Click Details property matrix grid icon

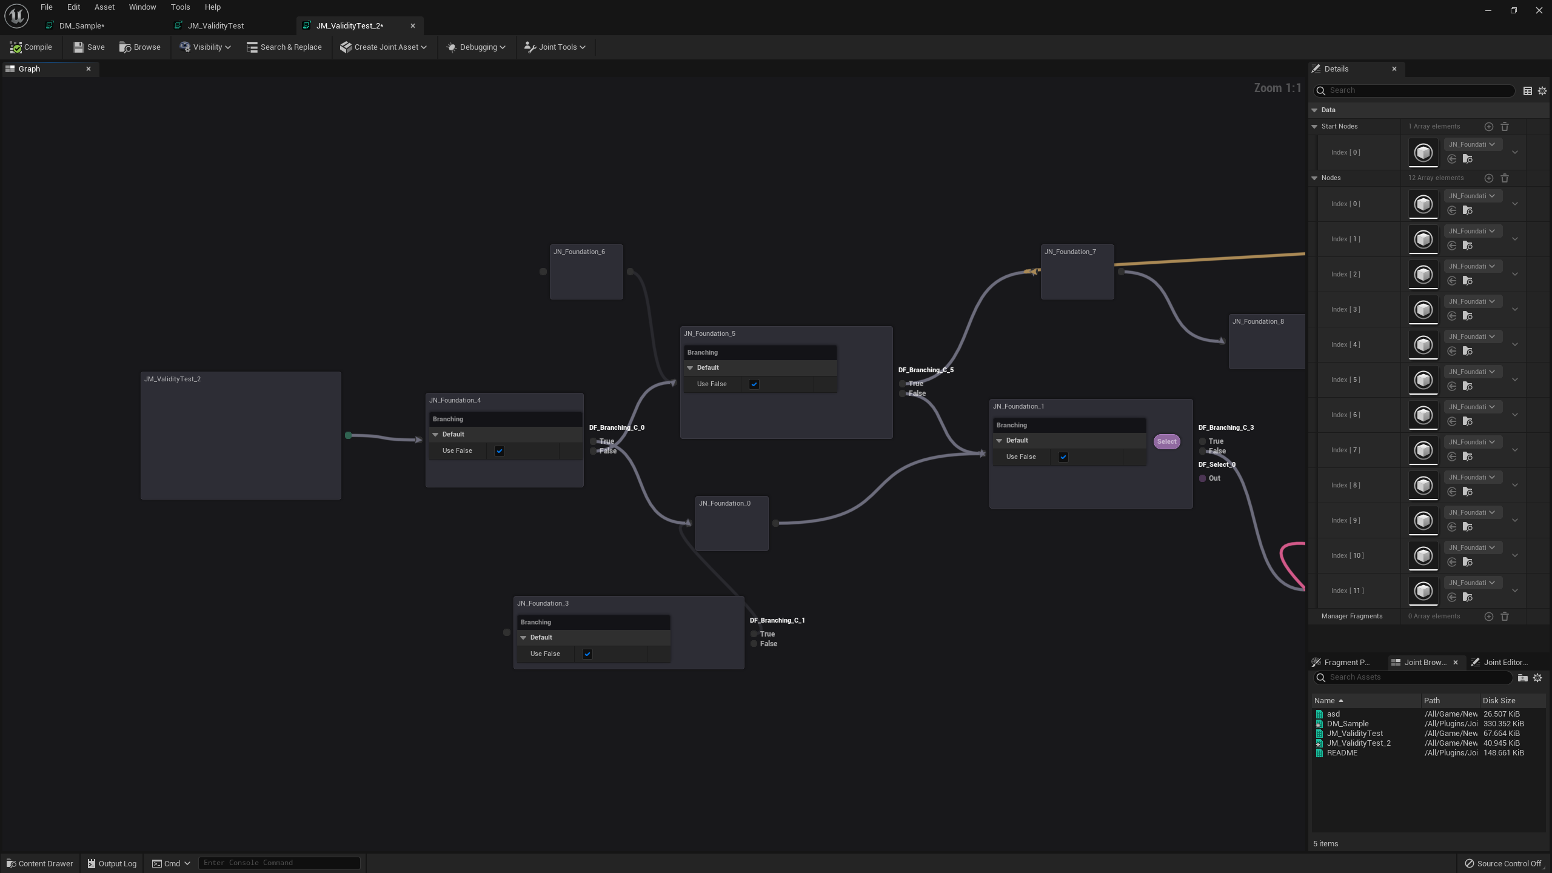pyautogui.click(x=1528, y=91)
